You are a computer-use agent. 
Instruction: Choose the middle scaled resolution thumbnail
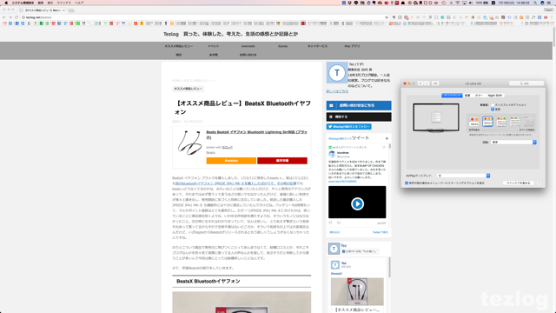click(x=501, y=122)
